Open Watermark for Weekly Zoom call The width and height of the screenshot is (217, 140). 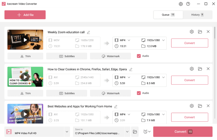coord(110,56)
